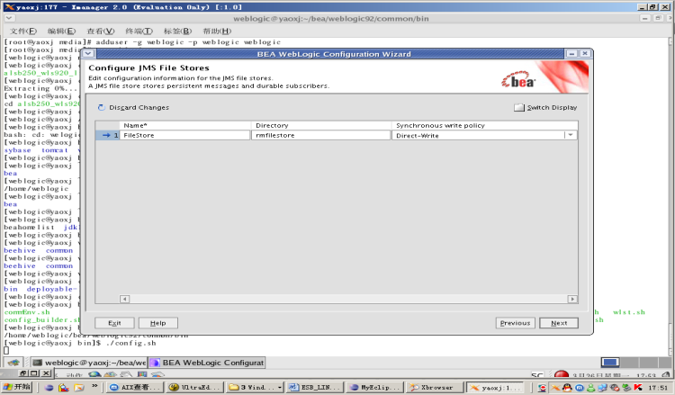Open the MyEclipse taskbar item
This screenshot has width=675, height=395.
click(374, 387)
